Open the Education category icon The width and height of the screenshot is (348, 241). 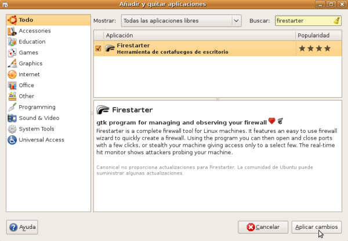click(12, 42)
